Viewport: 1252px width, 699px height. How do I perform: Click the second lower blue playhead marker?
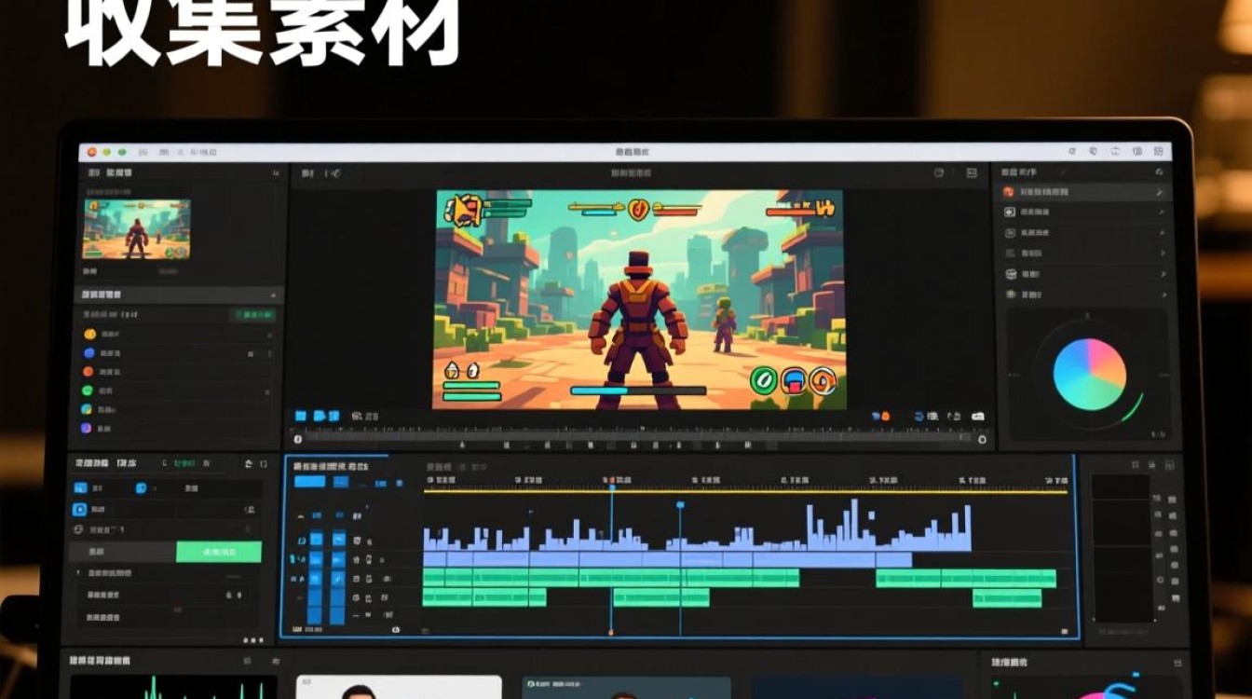click(x=680, y=505)
